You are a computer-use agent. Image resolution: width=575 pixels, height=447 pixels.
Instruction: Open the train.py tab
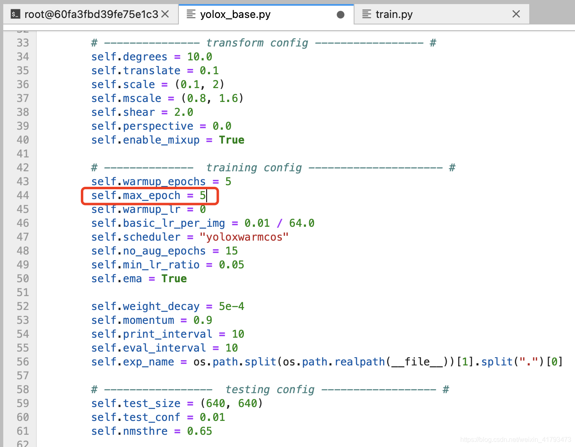tap(441, 14)
